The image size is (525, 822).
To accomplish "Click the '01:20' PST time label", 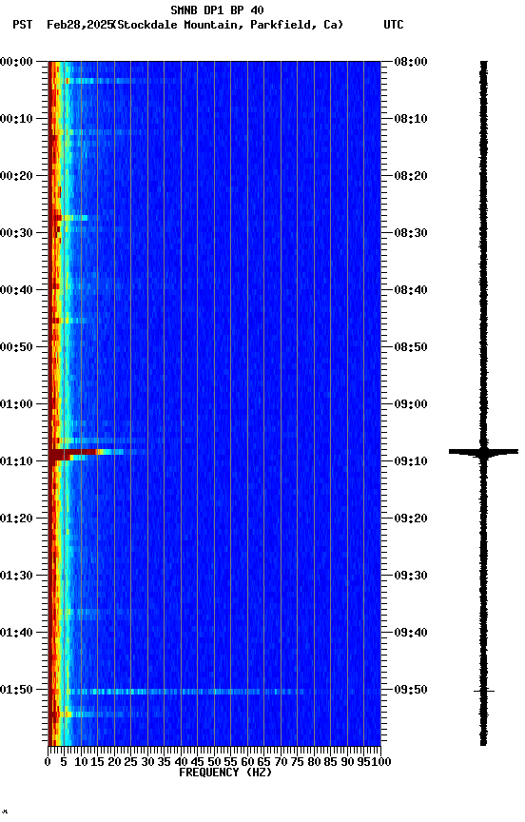I will pos(16,519).
